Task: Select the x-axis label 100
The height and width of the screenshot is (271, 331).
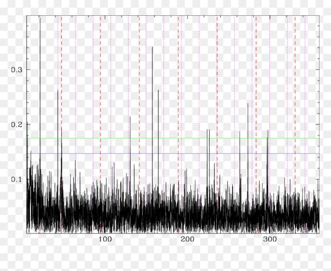Action: [105, 239]
